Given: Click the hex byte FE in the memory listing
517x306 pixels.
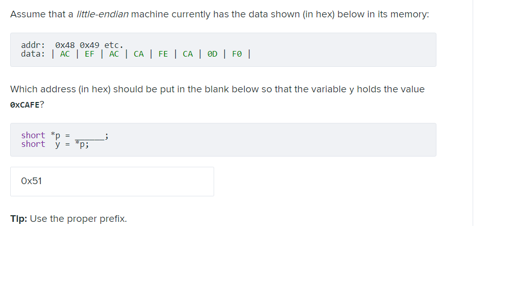Looking at the screenshot, I should pos(163,54).
